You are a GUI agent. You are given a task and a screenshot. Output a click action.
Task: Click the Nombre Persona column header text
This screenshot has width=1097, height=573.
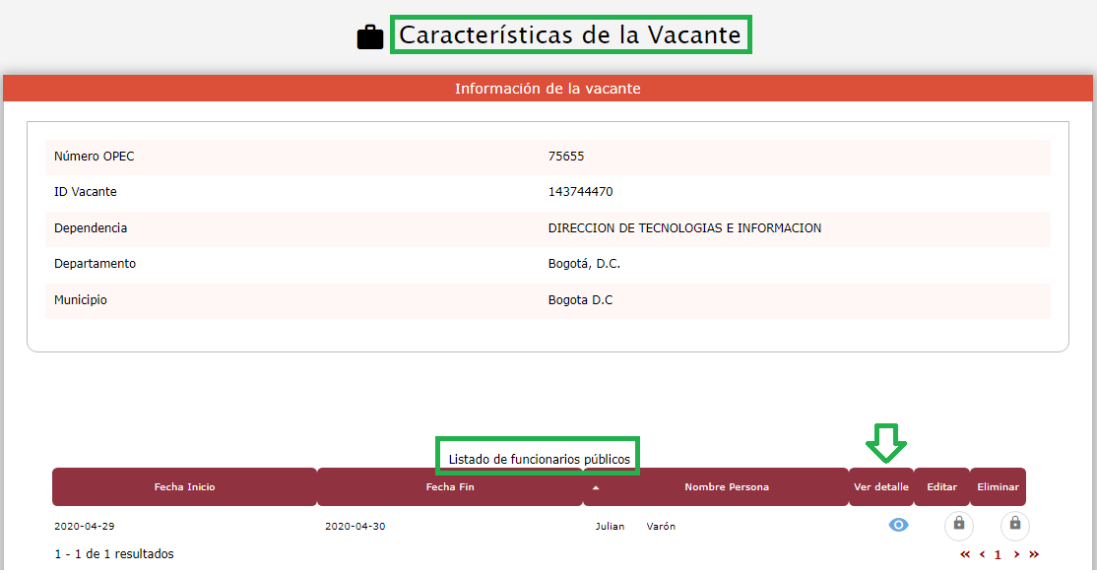(x=726, y=487)
